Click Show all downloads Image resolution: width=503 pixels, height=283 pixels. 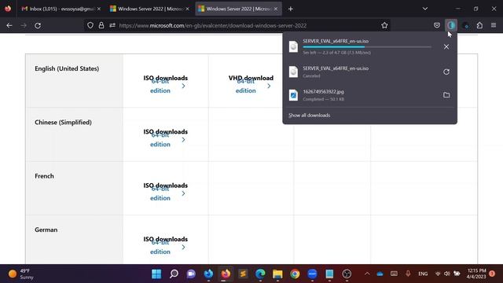pos(309,116)
